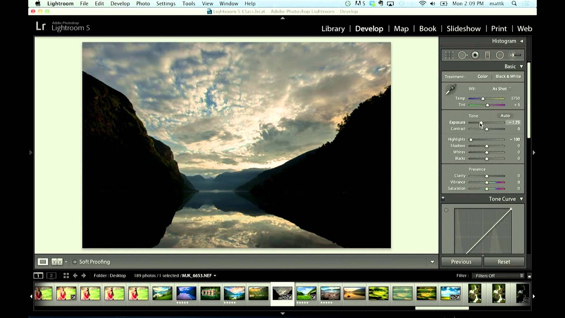
Task: Click the Highlights slider handle
Action: (x=471, y=140)
